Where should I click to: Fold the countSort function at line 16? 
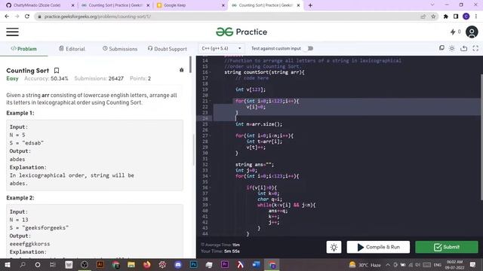click(211, 72)
